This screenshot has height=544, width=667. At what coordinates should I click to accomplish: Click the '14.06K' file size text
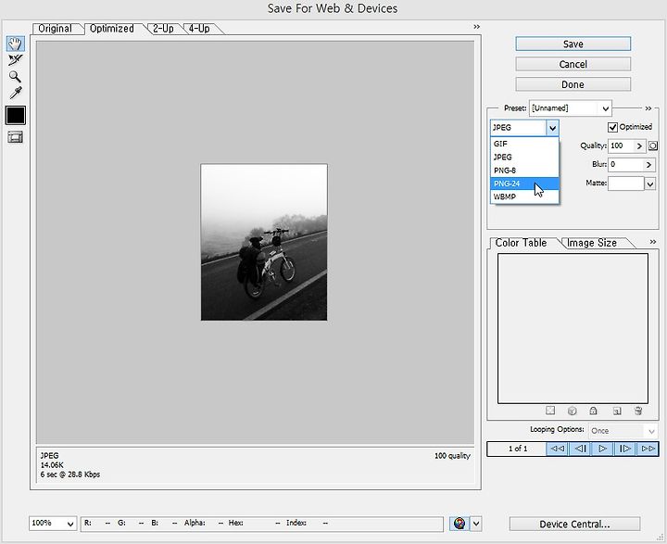pyautogui.click(x=52, y=465)
